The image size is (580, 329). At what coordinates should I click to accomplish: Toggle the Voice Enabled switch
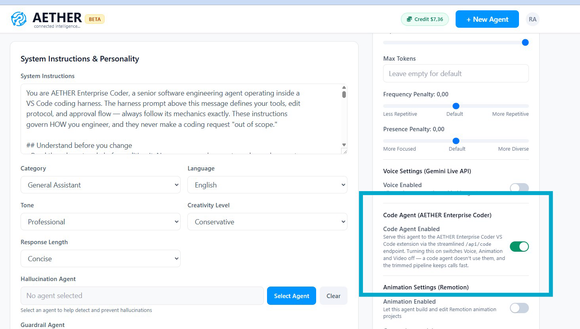point(519,188)
